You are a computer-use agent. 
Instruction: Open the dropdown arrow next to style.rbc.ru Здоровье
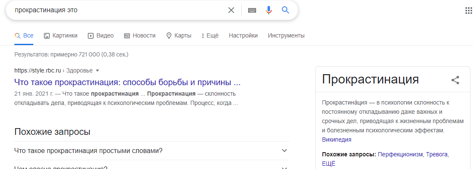97,71
